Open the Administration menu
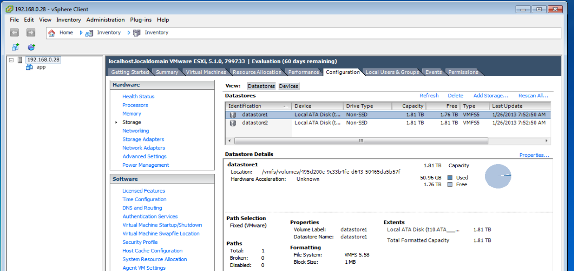 (106, 20)
